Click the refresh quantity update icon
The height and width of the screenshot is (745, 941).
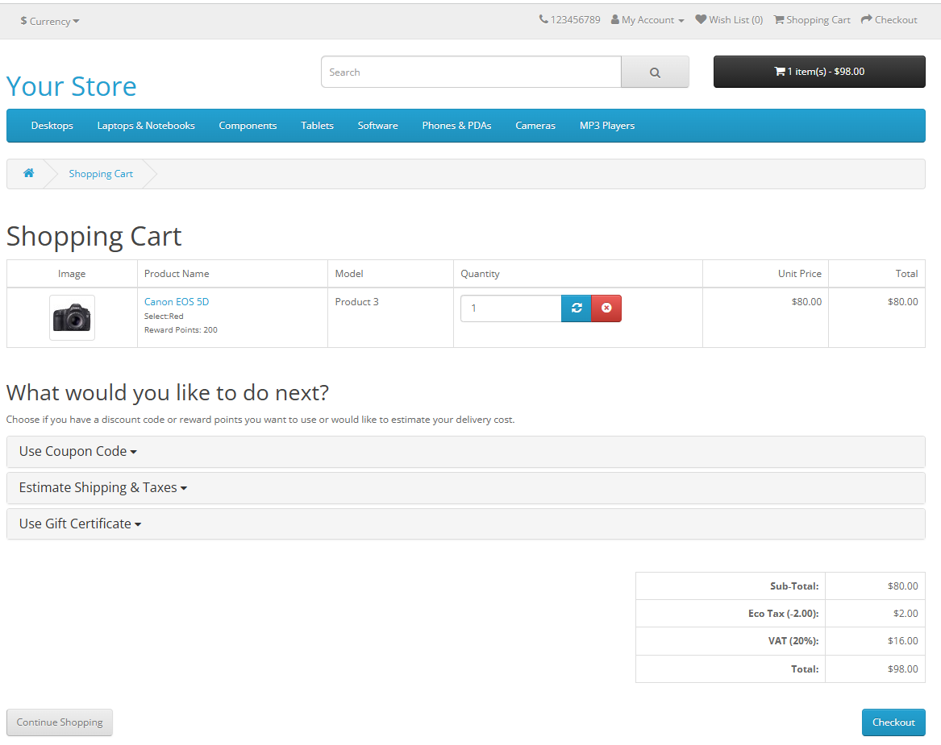click(576, 308)
